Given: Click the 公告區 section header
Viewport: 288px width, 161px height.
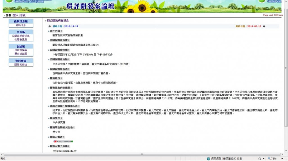Looking at the screenshot, I should coord(21,32).
